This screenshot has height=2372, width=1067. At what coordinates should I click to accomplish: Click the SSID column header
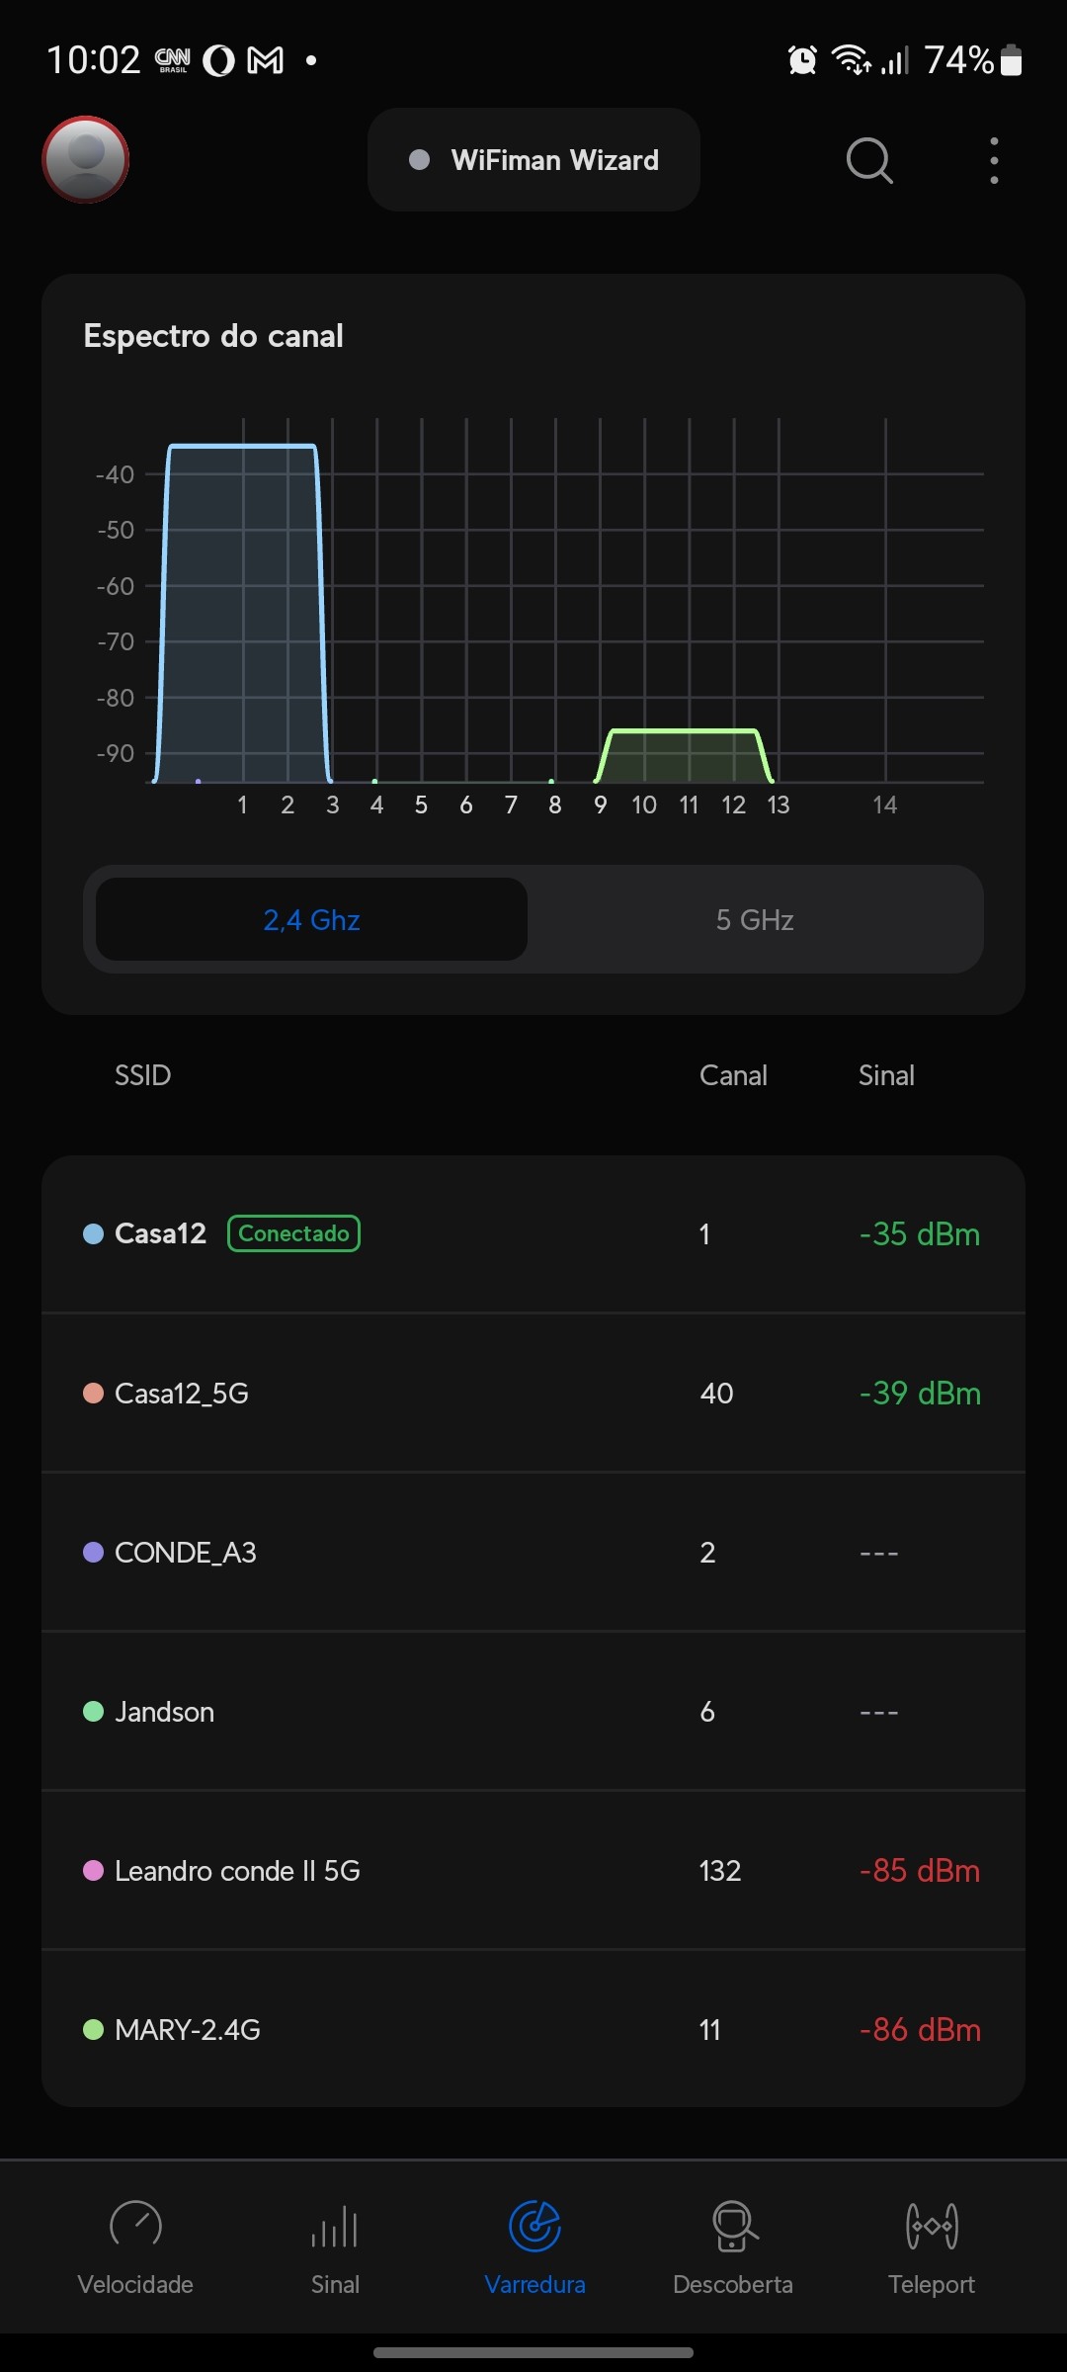pyautogui.click(x=143, y=1075)
